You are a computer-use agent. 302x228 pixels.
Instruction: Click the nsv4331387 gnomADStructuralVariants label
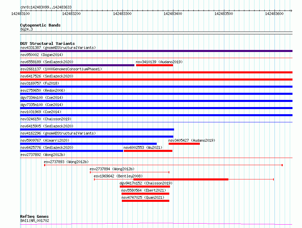tap(58, 48)
